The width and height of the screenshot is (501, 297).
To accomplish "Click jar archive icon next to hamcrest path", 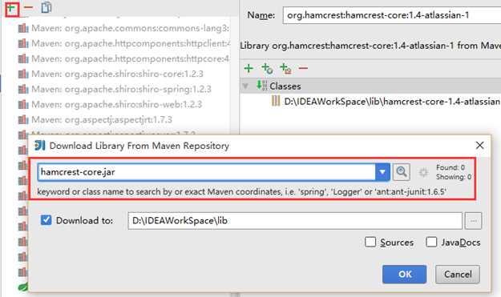I will (x=276, y=101).
